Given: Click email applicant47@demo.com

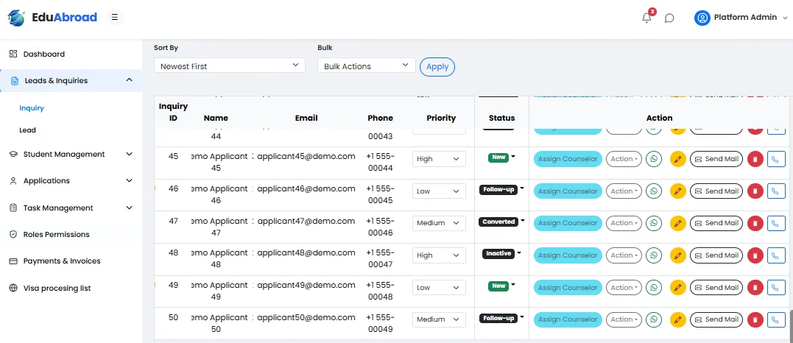Looking at the screenshot, I should click(x=306, y=221).
